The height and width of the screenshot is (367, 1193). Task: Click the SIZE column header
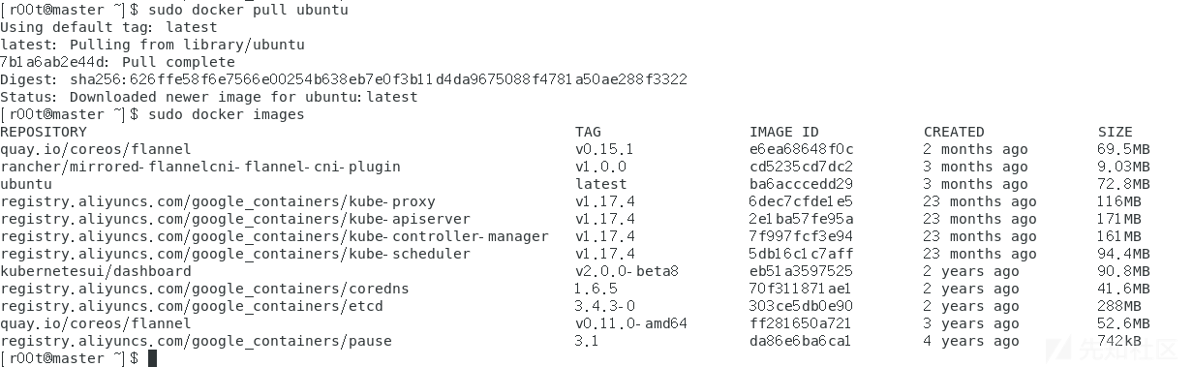[x=1115, y=132]
